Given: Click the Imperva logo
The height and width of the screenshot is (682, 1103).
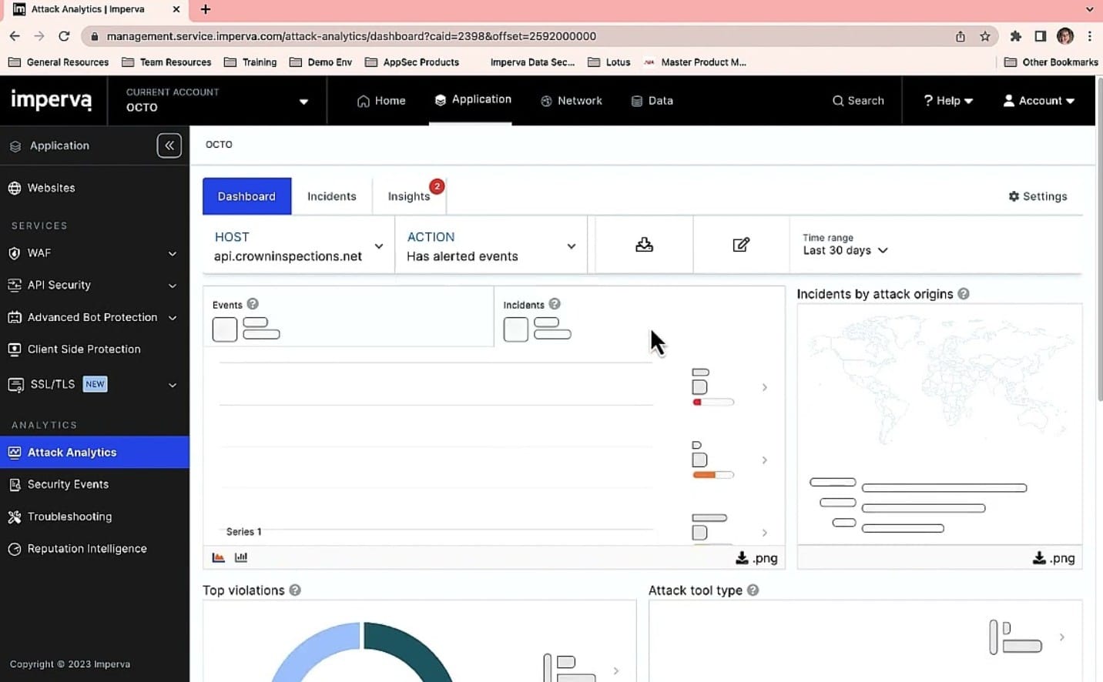Looking at the screenshot, I should tap(51, 100).
